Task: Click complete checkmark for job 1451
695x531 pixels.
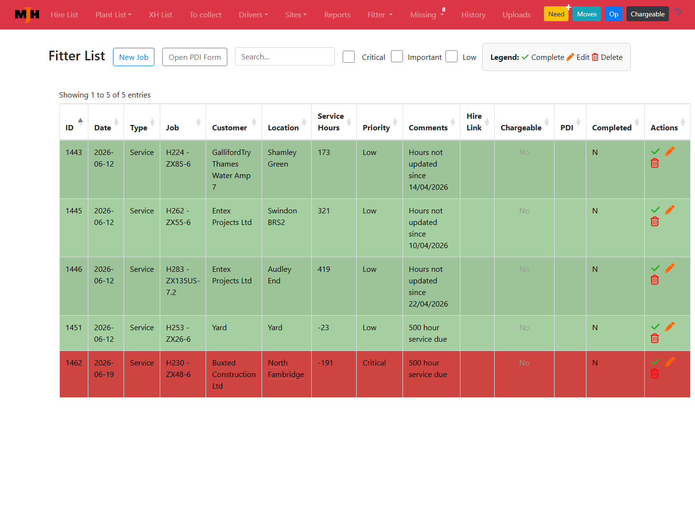Action: (x=655, y=327)
